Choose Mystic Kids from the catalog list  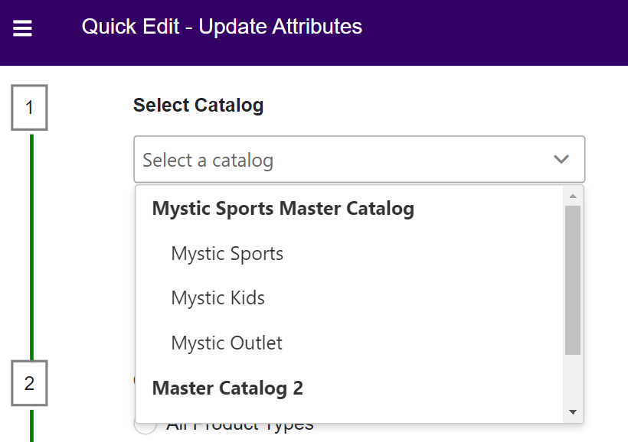218,298
